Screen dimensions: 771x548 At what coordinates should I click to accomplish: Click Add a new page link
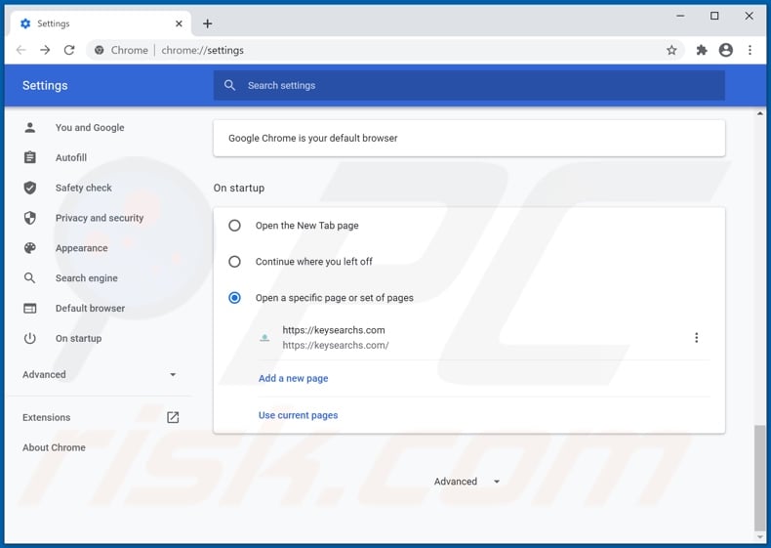coord(293,378)
